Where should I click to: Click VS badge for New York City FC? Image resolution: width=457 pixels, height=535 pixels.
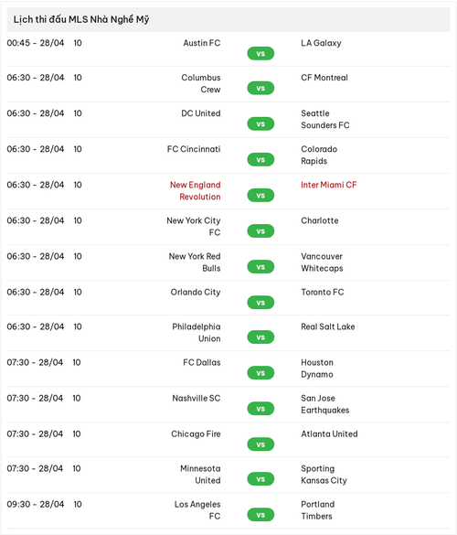click(x=260, y=231)
